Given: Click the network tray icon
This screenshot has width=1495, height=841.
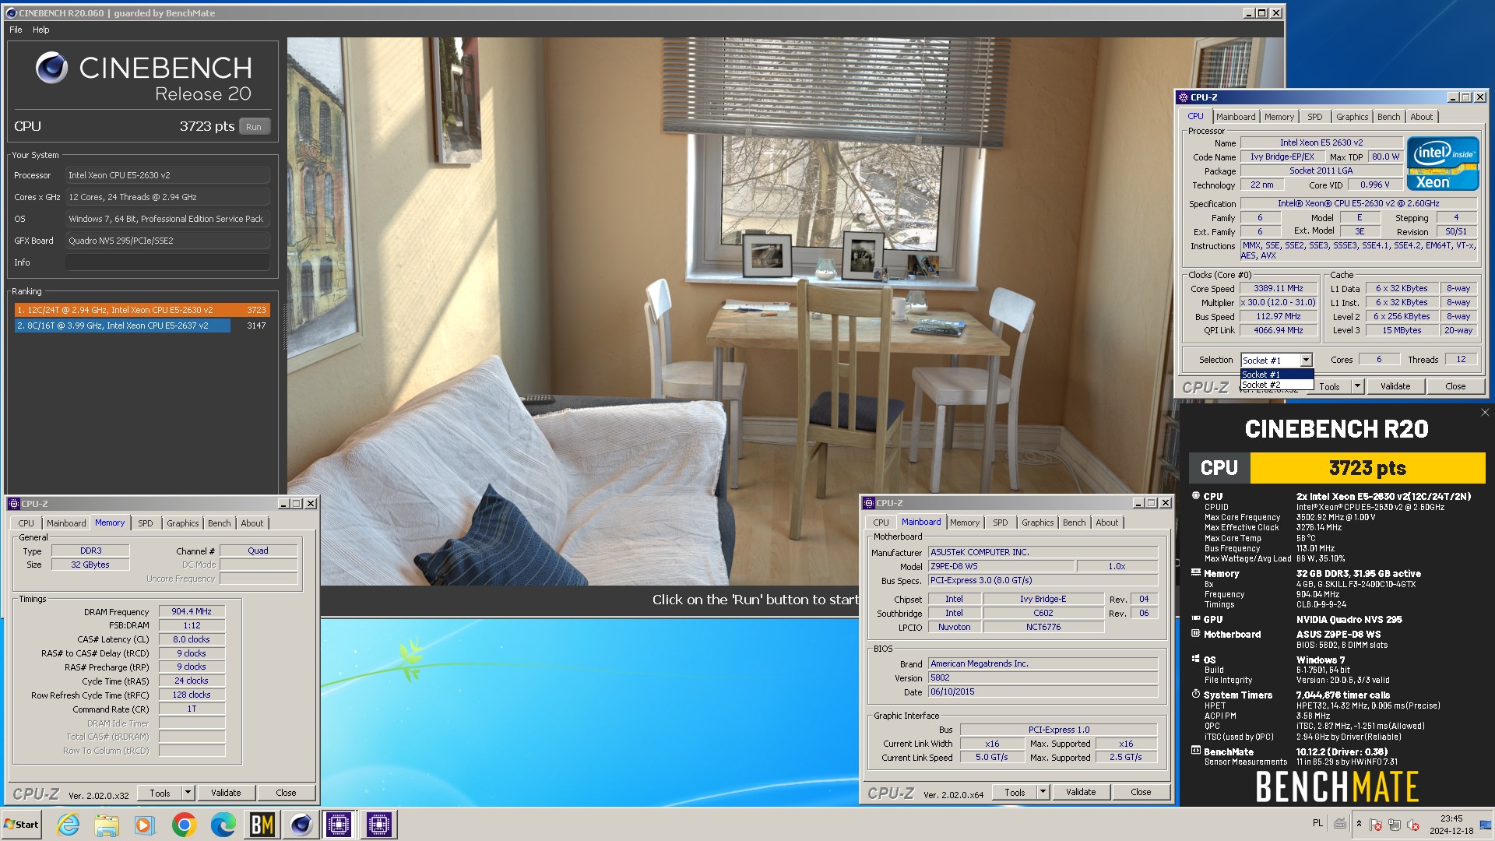Looking at the screenshot, I should (x=1395, y=825).
